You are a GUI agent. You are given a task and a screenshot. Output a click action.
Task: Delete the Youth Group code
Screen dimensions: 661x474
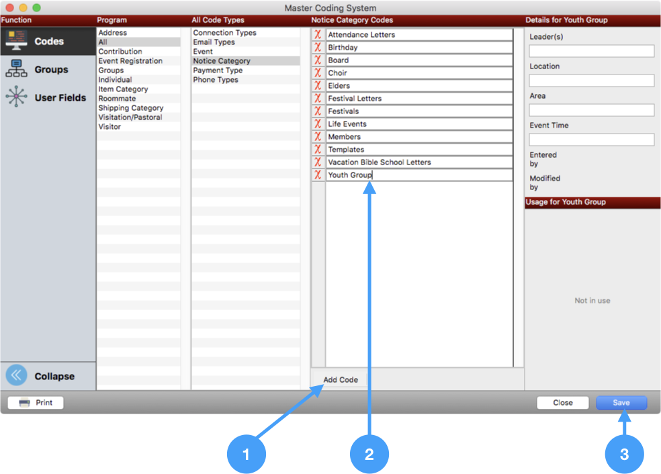pyautogui.click(x=318, y=175)
